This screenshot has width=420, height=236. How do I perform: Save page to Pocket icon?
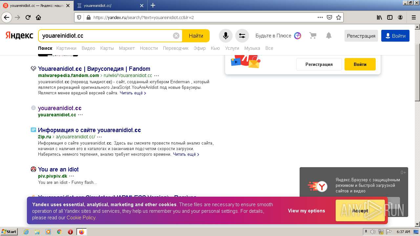[329, 17]
